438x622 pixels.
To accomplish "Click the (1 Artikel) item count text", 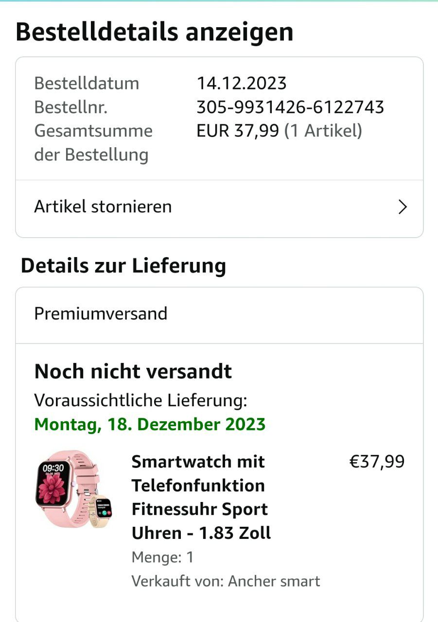I will pyautogui.click(x=323, y=131).
